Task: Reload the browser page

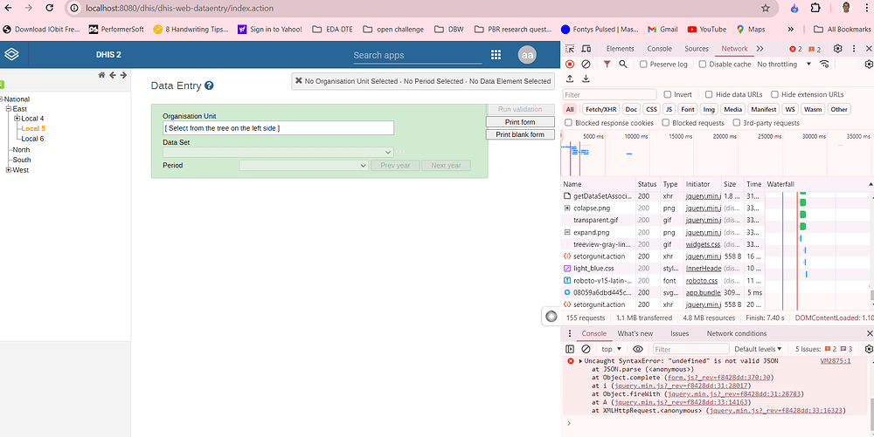Action: click(49, 9)
